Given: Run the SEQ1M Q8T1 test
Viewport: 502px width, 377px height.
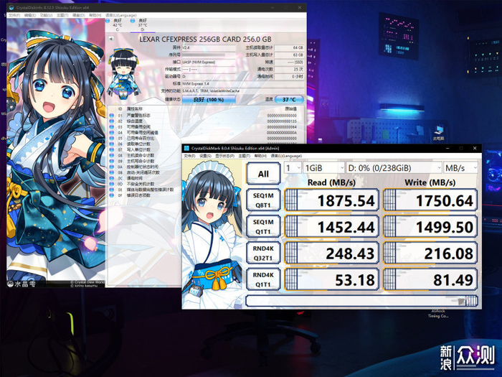Looking at the screenshot, I should pyautogui.click(x=263, y=200).
